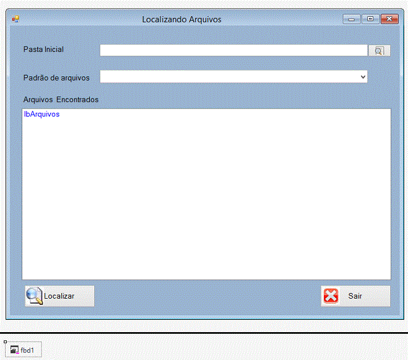
Task: Select the Padrão de arquivos label
Action: (x=56, y=78)
